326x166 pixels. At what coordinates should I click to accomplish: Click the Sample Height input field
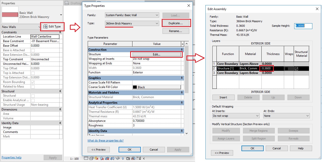coord(303,26)
